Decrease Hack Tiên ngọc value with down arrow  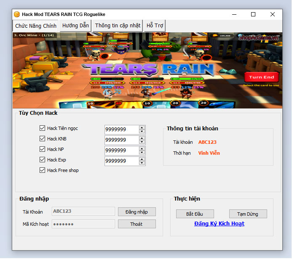(142, 131)
